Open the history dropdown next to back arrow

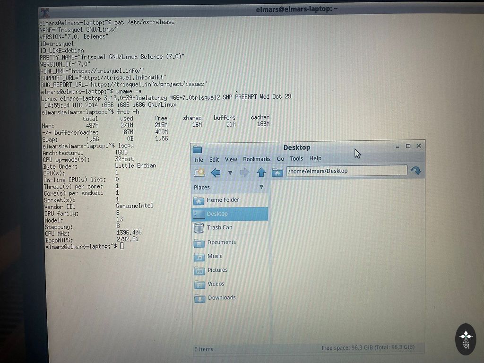pyautogui.click(x=230, y=173)
